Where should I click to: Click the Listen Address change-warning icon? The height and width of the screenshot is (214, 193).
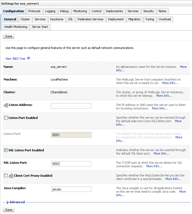pyautogui.click(x=6, y=105)
